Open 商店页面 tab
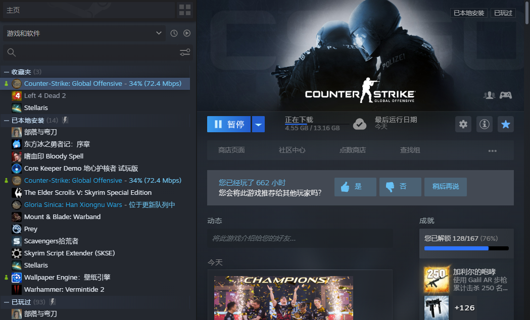 [231, 150]
